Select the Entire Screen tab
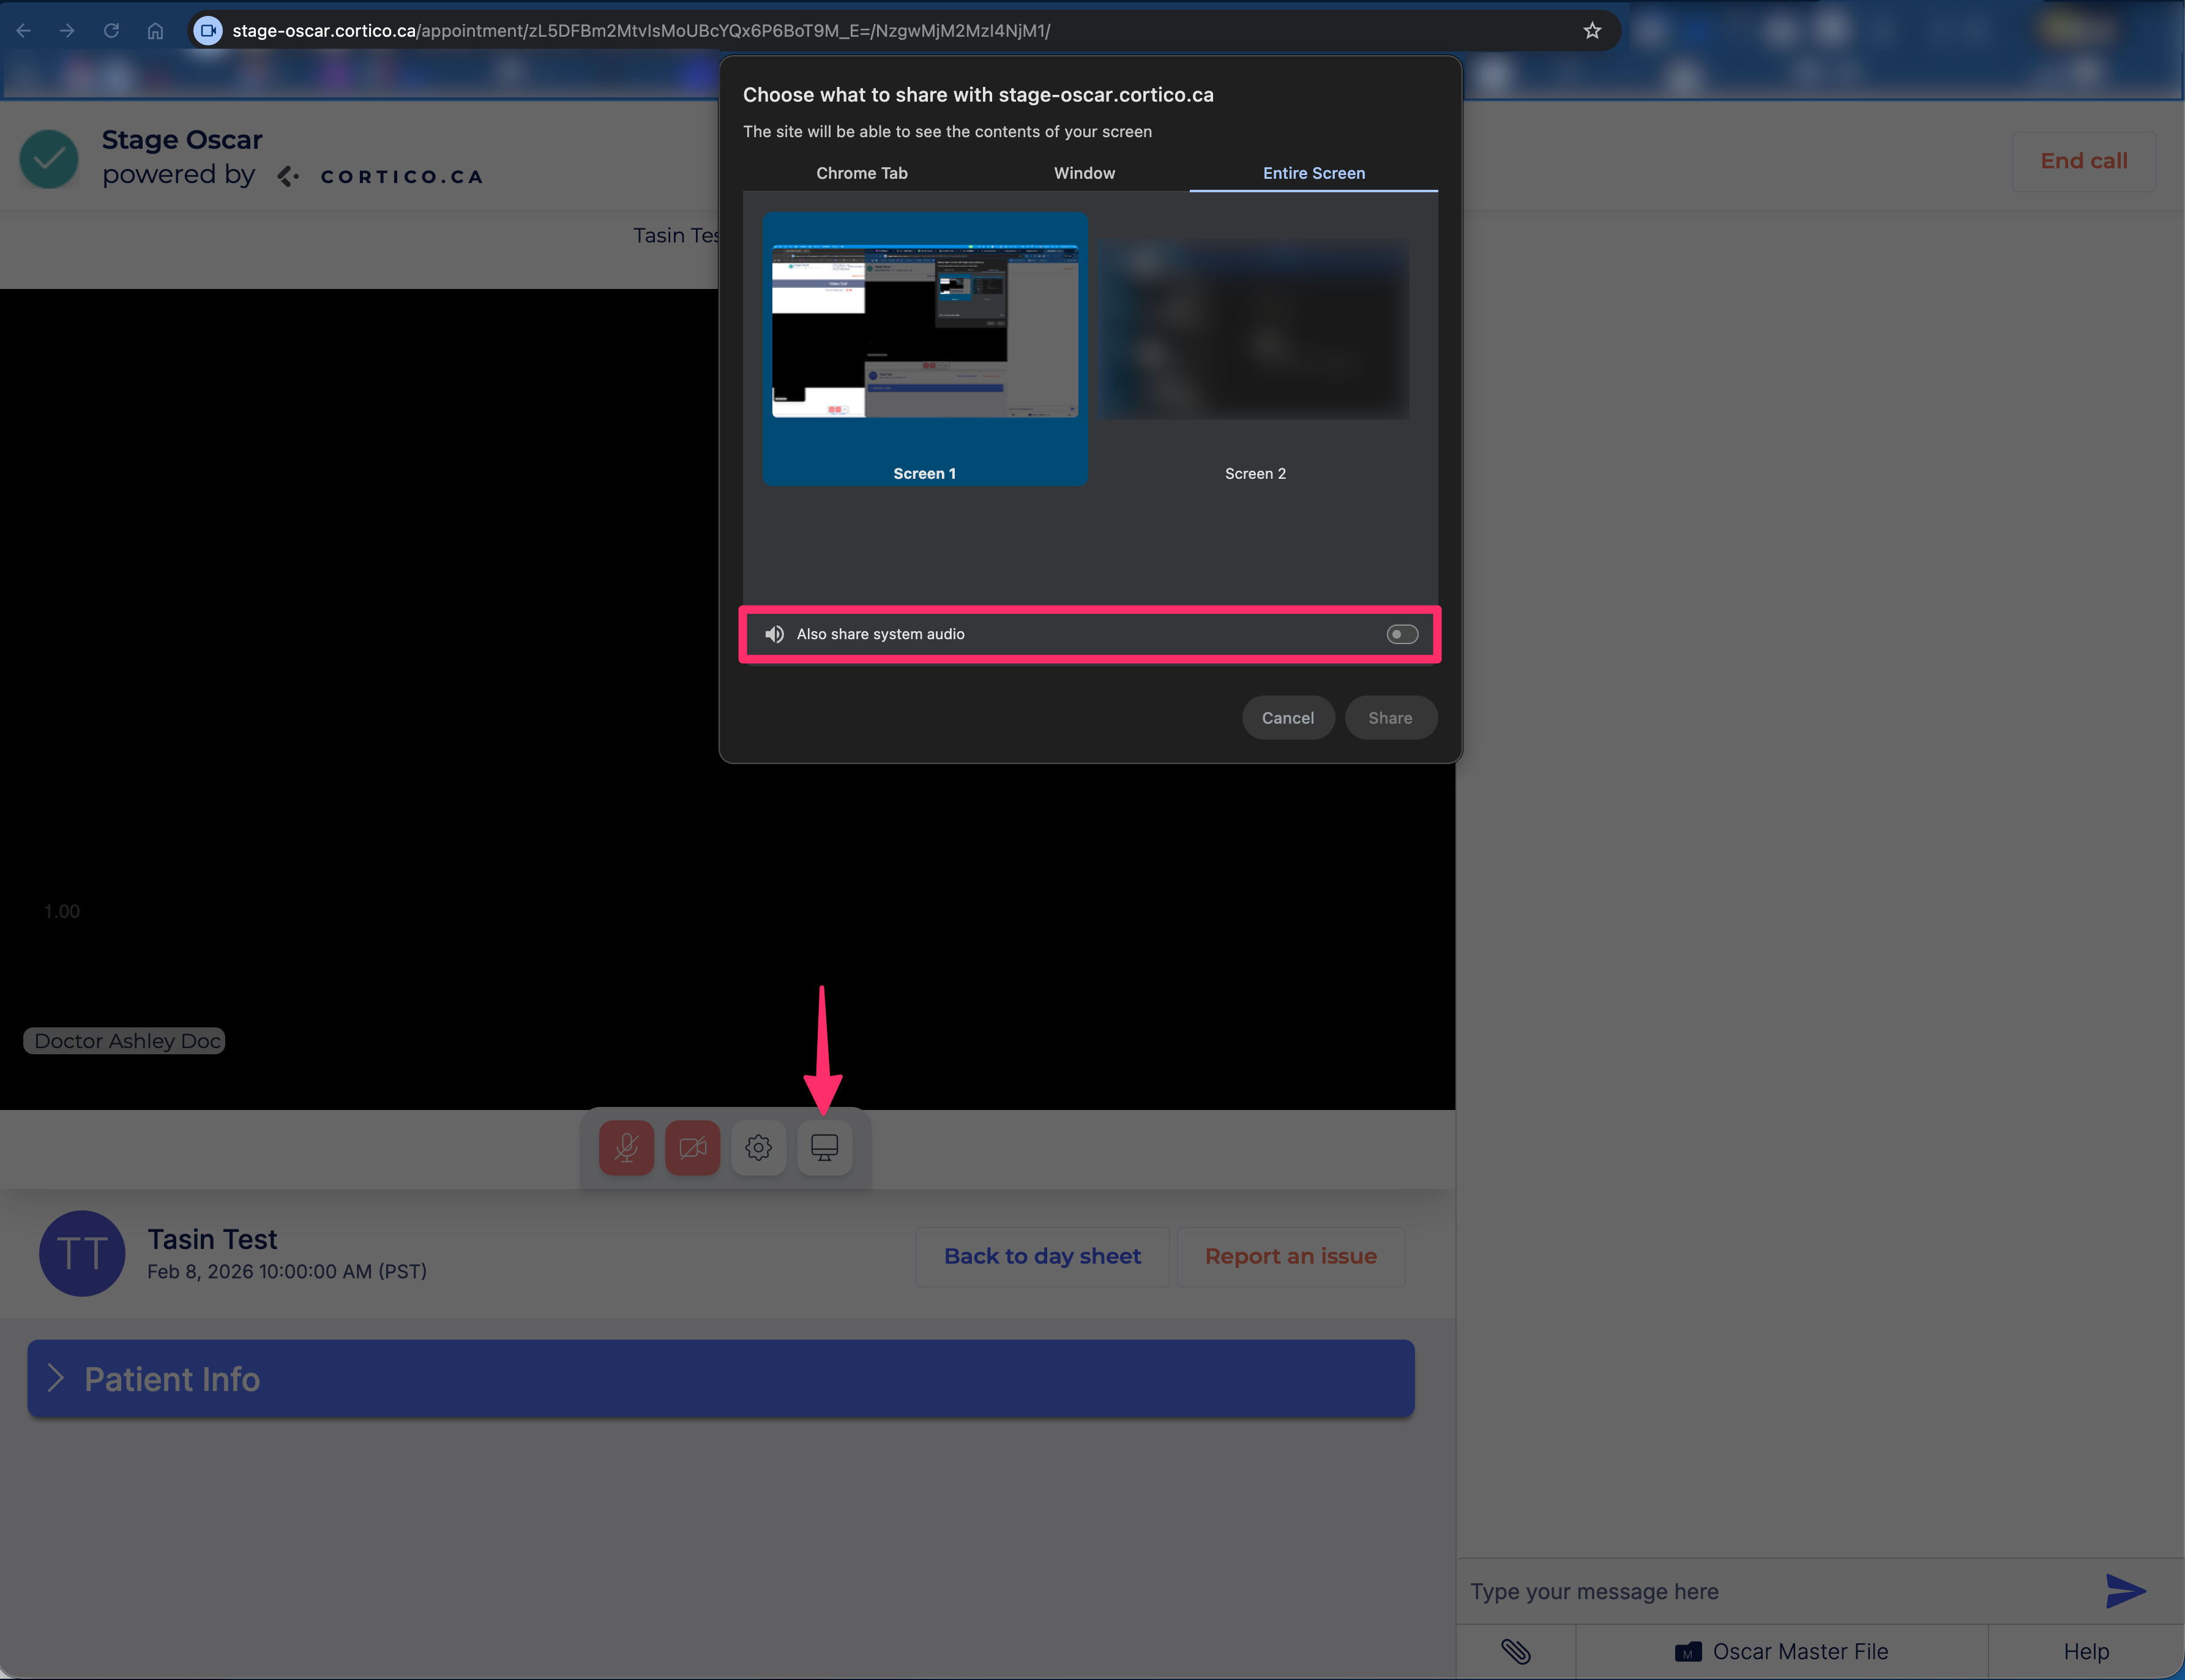The image size is (2185, 1680). click(1313, 173)
